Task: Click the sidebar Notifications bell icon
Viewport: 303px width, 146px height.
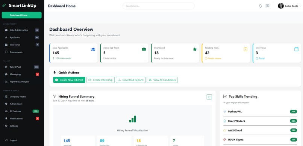Action: (x=6, y=119)
